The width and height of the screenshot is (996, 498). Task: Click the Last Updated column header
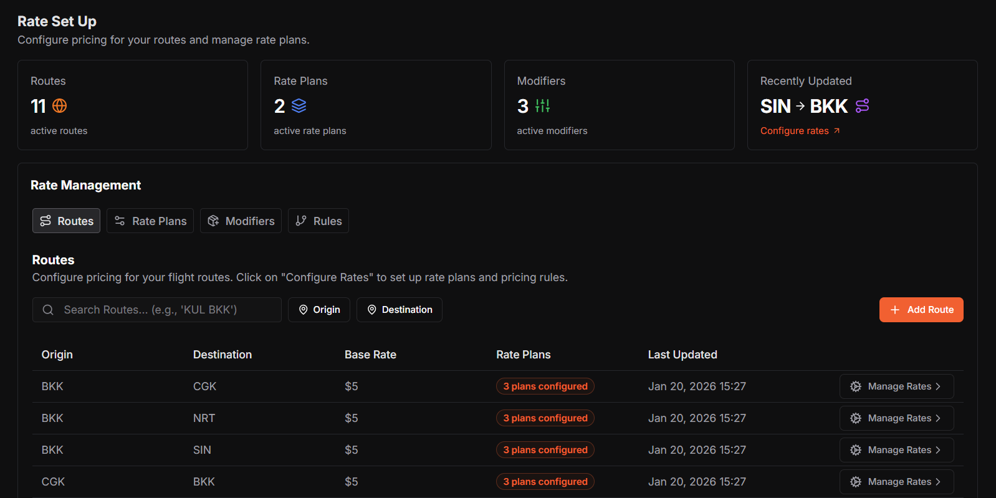coord(682,355)
